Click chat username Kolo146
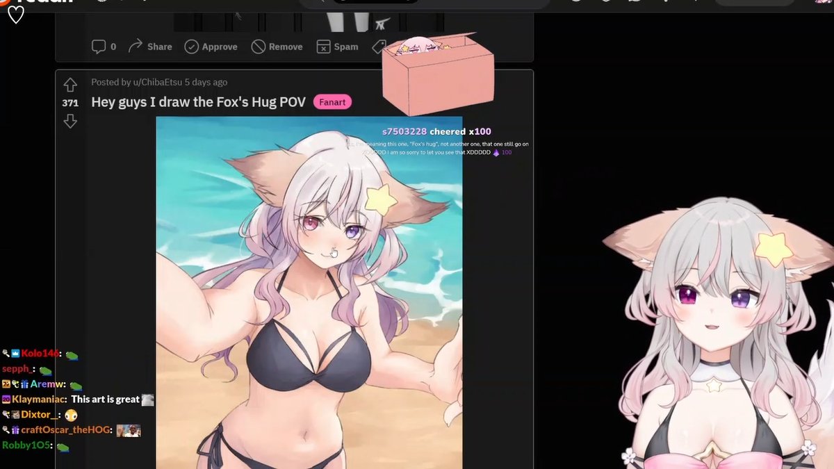Image resolution: width=834 pixels, height=469 pixels. [x=40, y=354]
